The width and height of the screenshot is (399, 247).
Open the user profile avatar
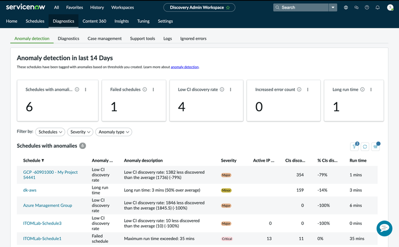pyautogui.click(x=390, y=7)
